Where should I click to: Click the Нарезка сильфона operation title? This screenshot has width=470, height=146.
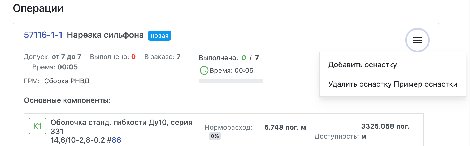105,35
